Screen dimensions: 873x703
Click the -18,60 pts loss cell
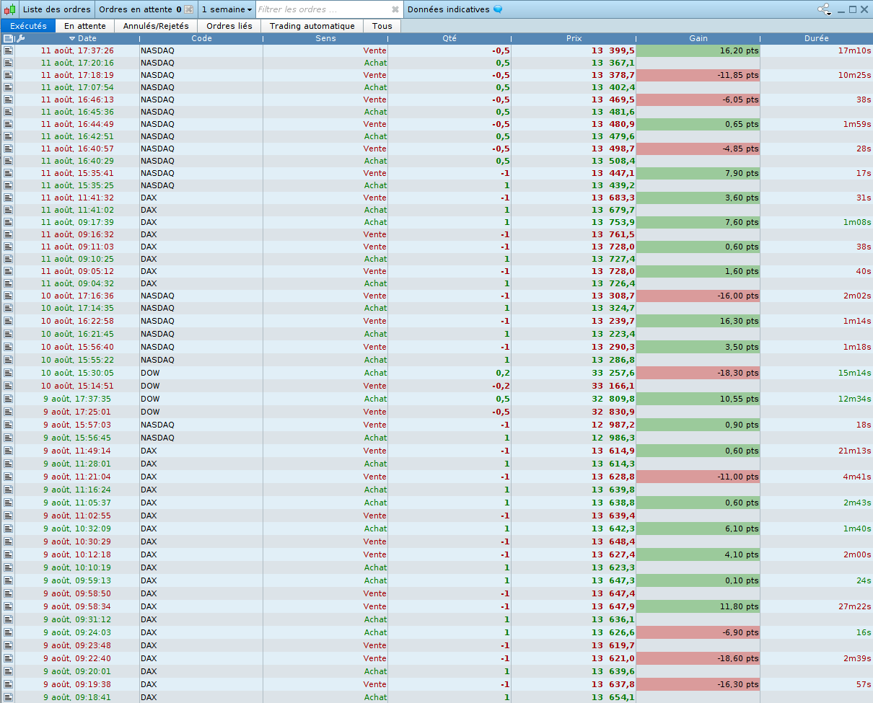[698, 658]
